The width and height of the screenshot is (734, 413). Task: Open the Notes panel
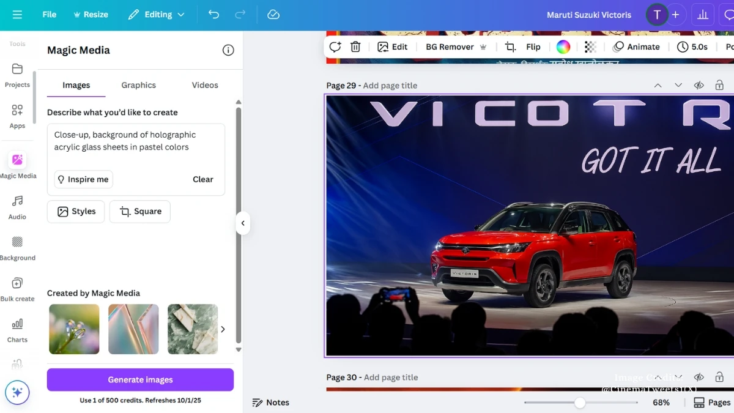[x=270, y=402]
